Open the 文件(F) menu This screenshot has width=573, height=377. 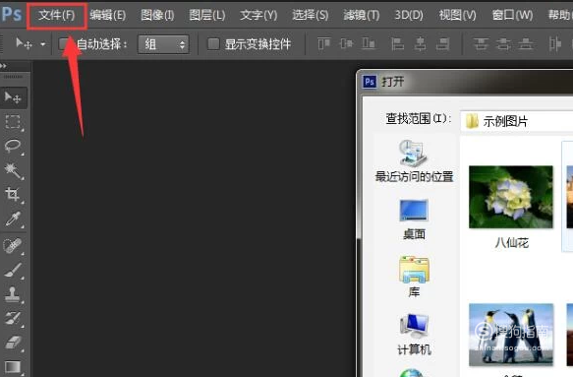coord(57,16)
